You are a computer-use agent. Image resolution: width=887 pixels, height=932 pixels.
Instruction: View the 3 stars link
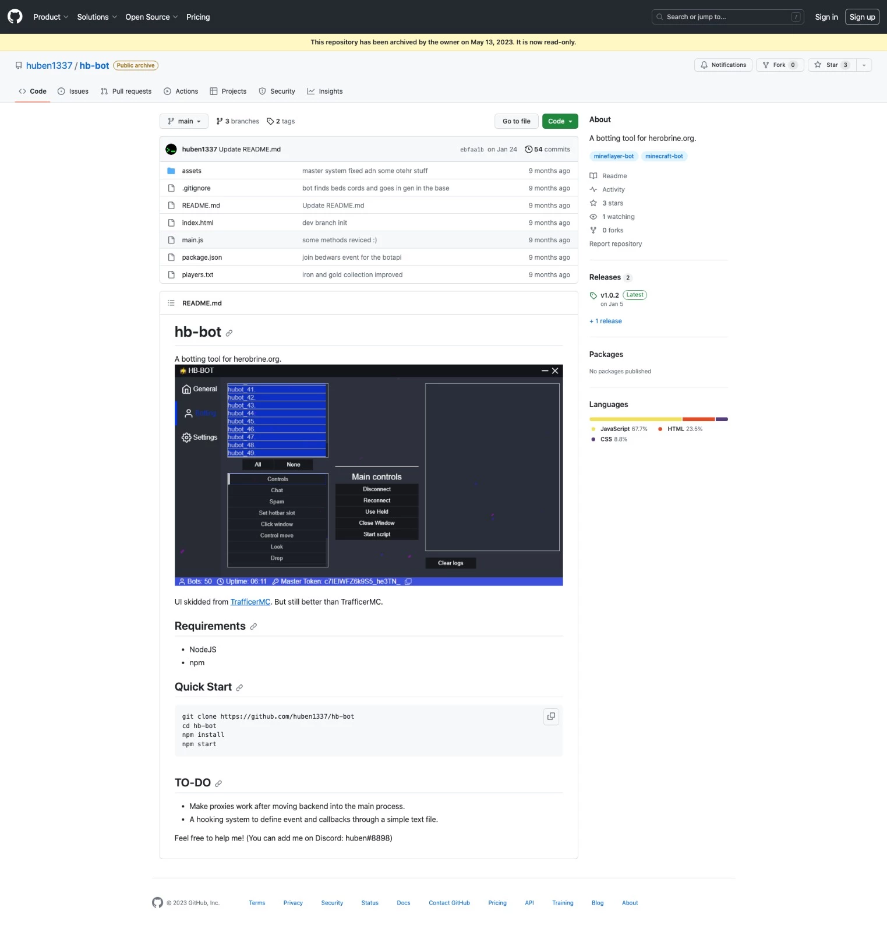click(x=606, y=203)
